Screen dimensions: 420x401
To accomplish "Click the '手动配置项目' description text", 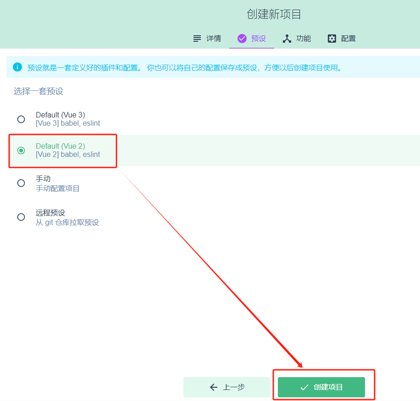I will (58, 189).
